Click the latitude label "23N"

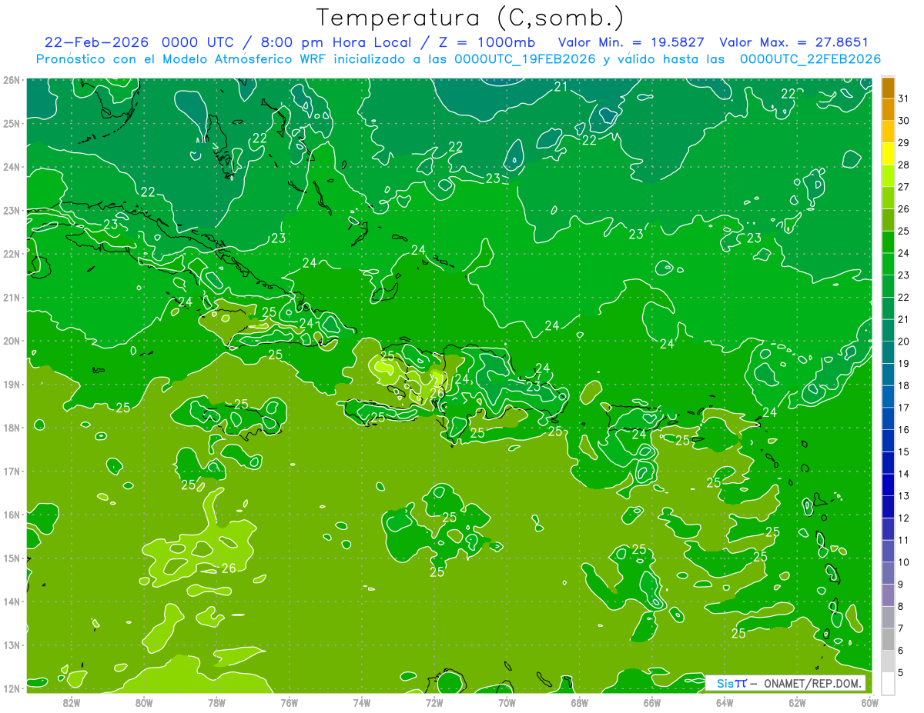click(x=11, y=211)
